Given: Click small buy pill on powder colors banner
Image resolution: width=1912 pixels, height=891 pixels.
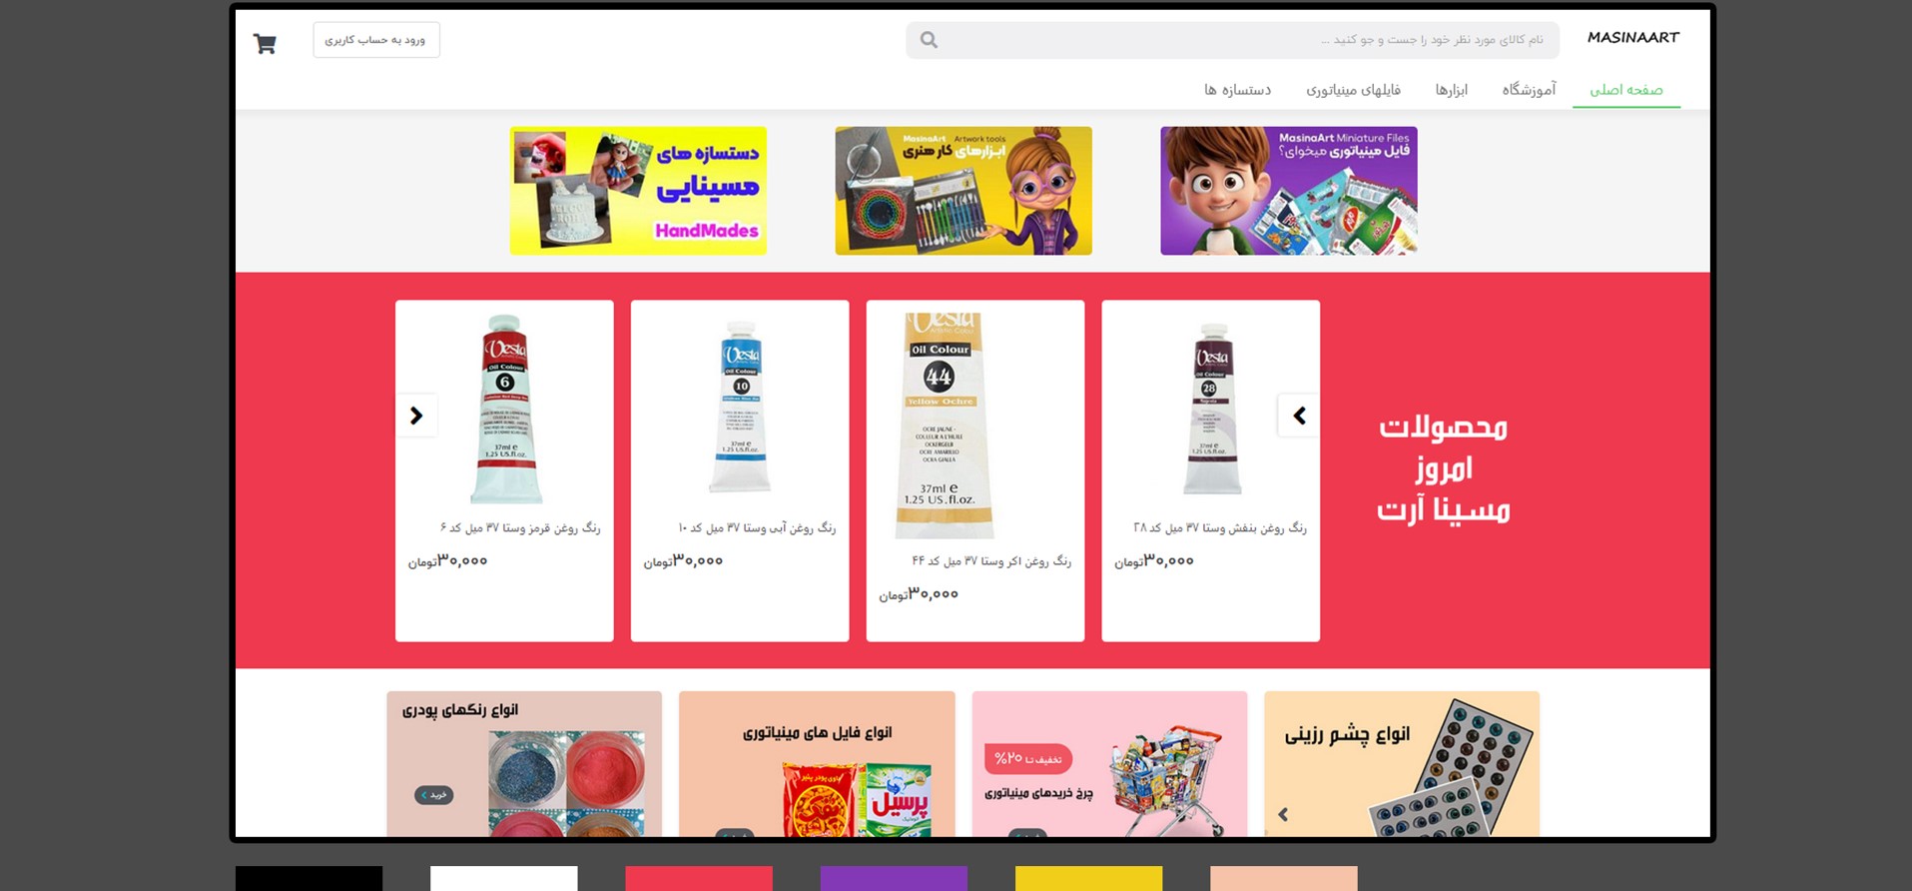Looking at the screenshot, I should (433, 795).
